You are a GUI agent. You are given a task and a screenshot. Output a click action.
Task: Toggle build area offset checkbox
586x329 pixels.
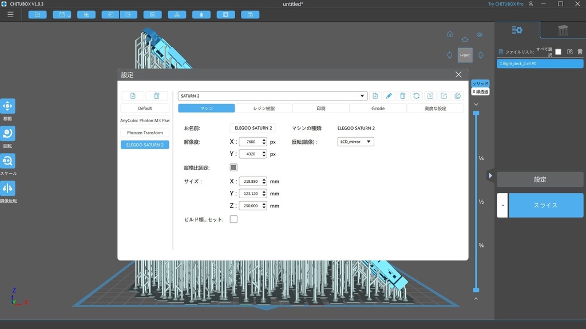(233, 219)
